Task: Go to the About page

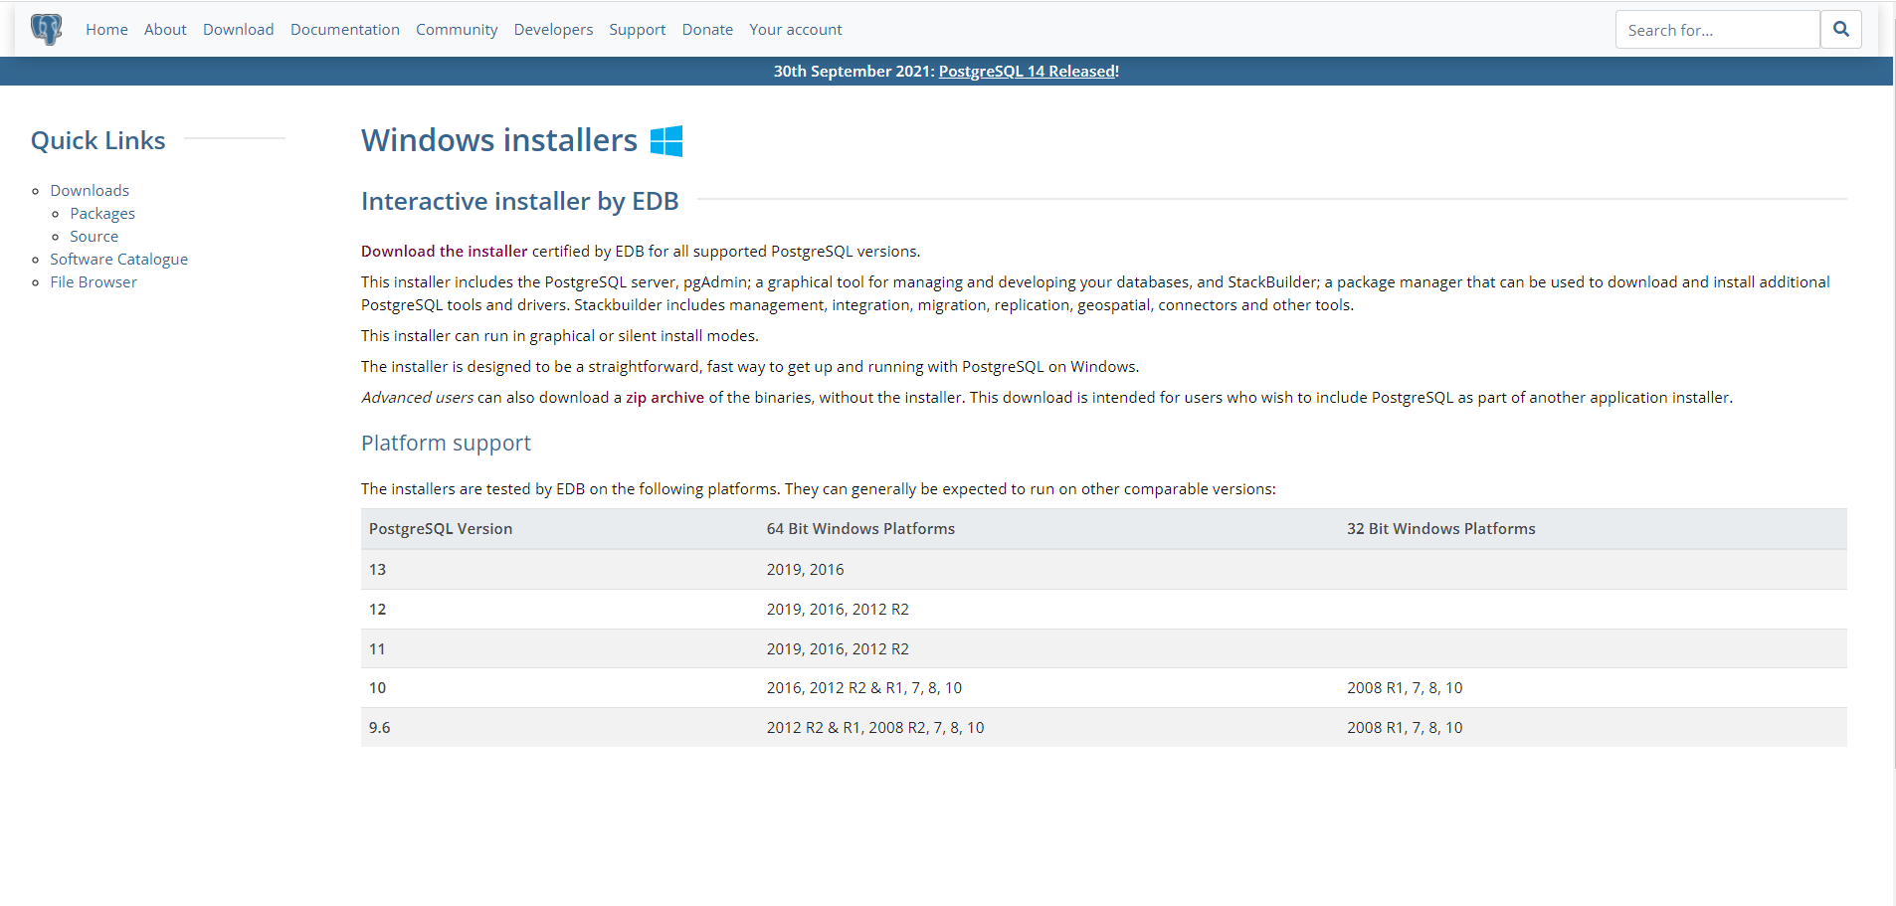Action: pyautogui.click(x=165, y=30)
